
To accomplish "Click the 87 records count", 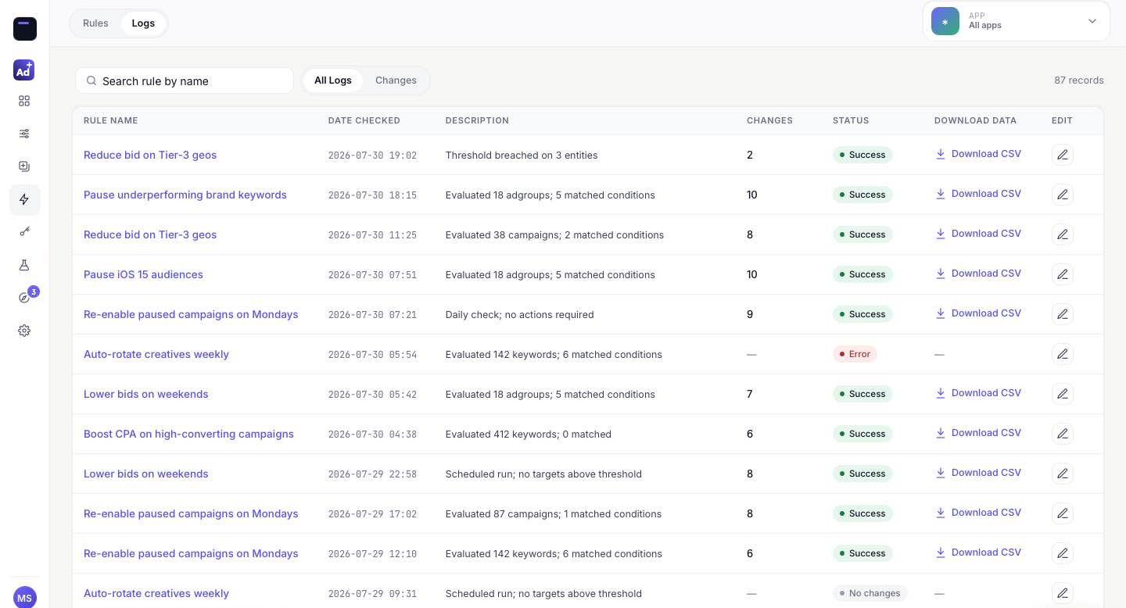I will pyautogui.click(x=1079, y=80).
